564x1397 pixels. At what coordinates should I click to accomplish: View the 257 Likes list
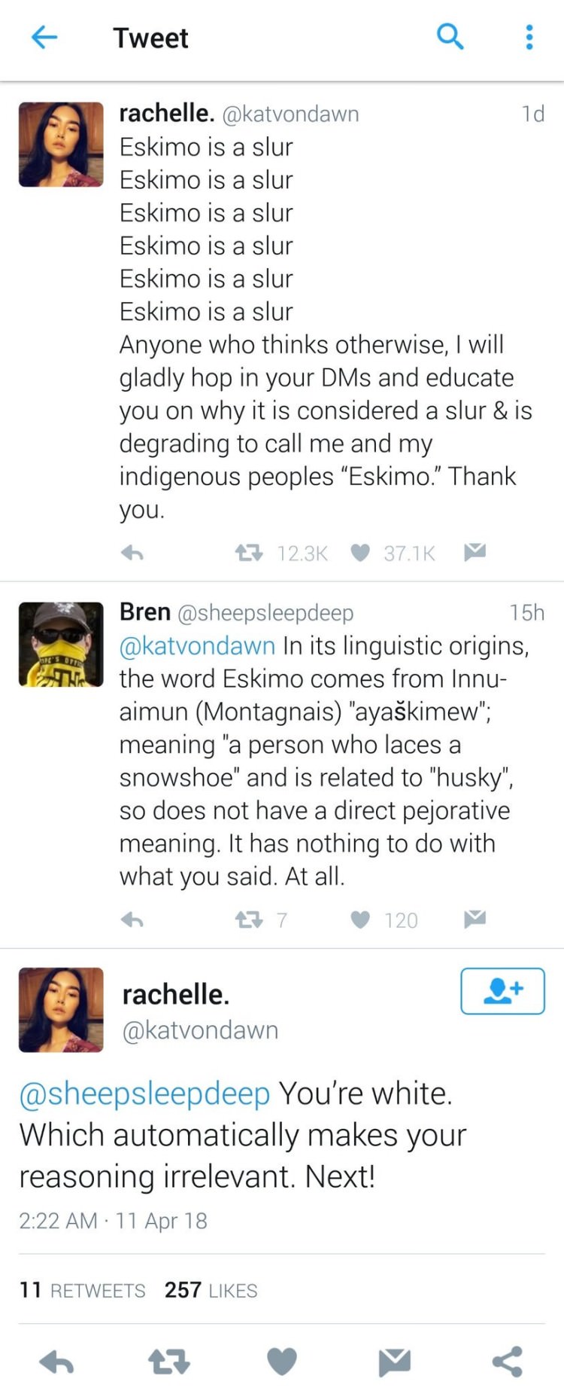(x=211, y=1290)
